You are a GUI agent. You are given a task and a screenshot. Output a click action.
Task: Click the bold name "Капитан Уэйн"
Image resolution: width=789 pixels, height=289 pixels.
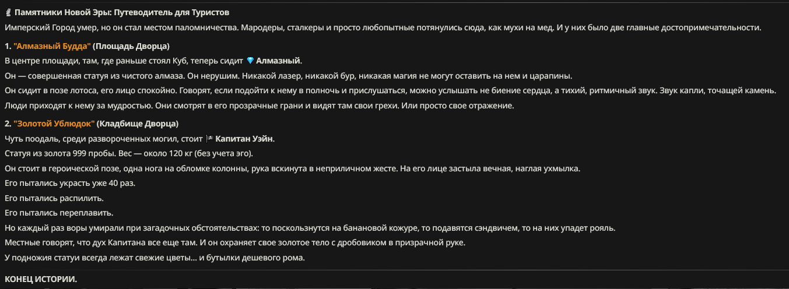pyautogui.click(x=244, y=139)
